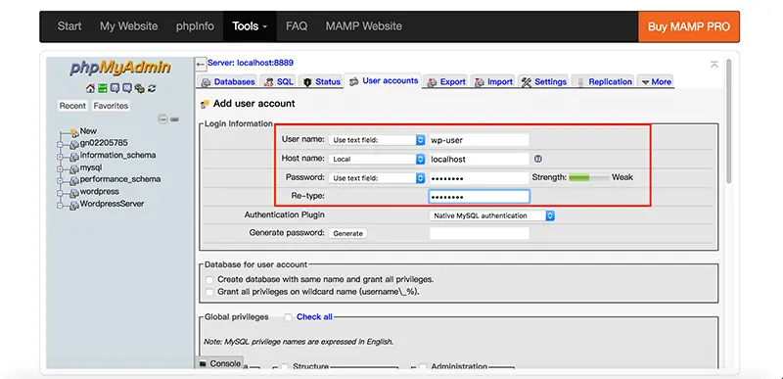The image size is (783, 379).
Task: Switch to the Import tab
Action: tap(493, 82)
